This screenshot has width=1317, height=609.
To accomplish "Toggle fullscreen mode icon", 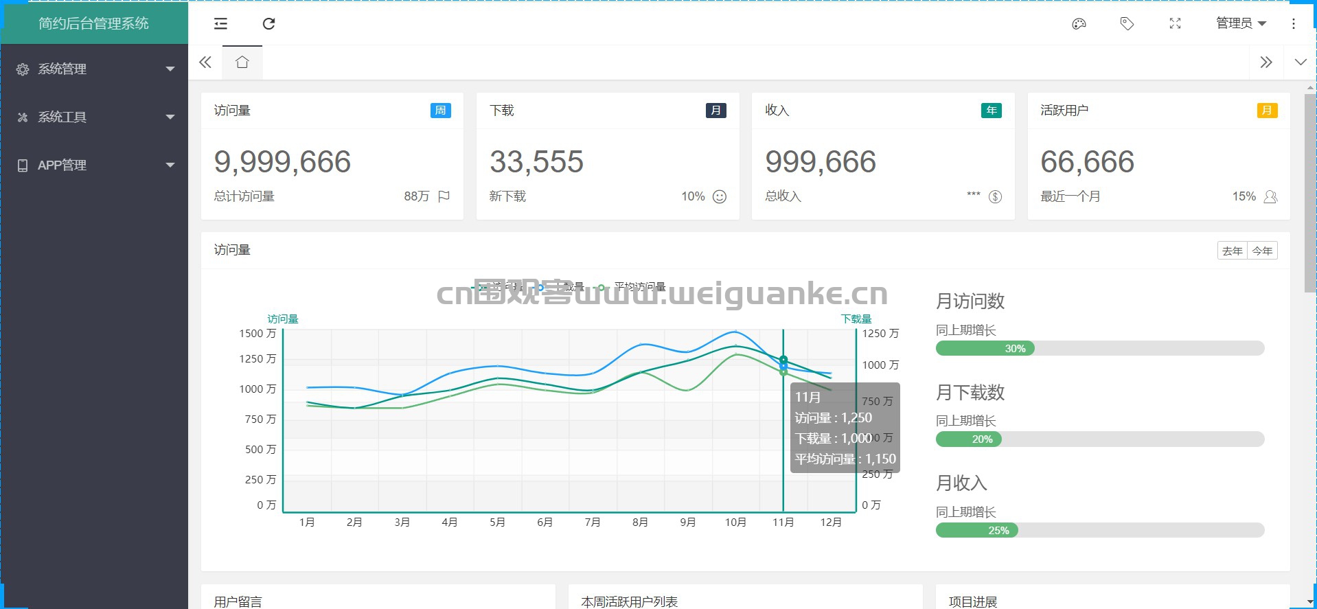I will click(x=1175, y=24).
